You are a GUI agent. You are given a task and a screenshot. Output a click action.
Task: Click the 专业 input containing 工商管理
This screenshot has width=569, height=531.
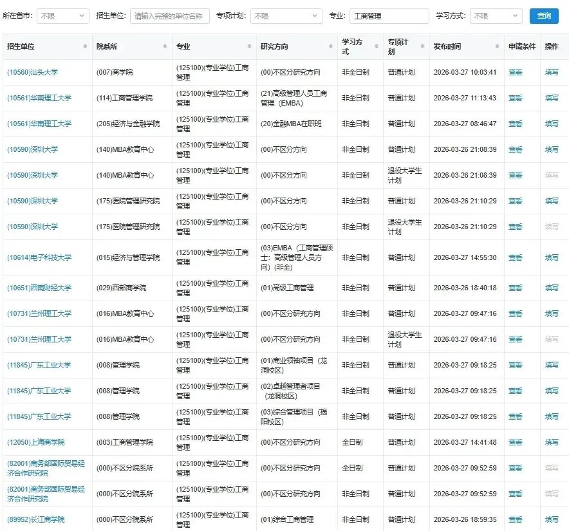point(389,16)
